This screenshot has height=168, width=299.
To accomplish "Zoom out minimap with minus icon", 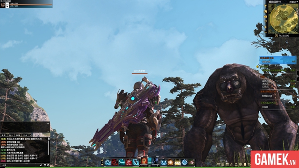I will 266,32.
